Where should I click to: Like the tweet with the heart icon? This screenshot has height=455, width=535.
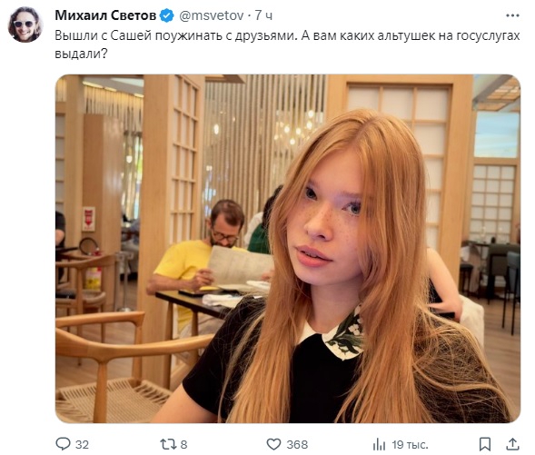tap(273, 444)
